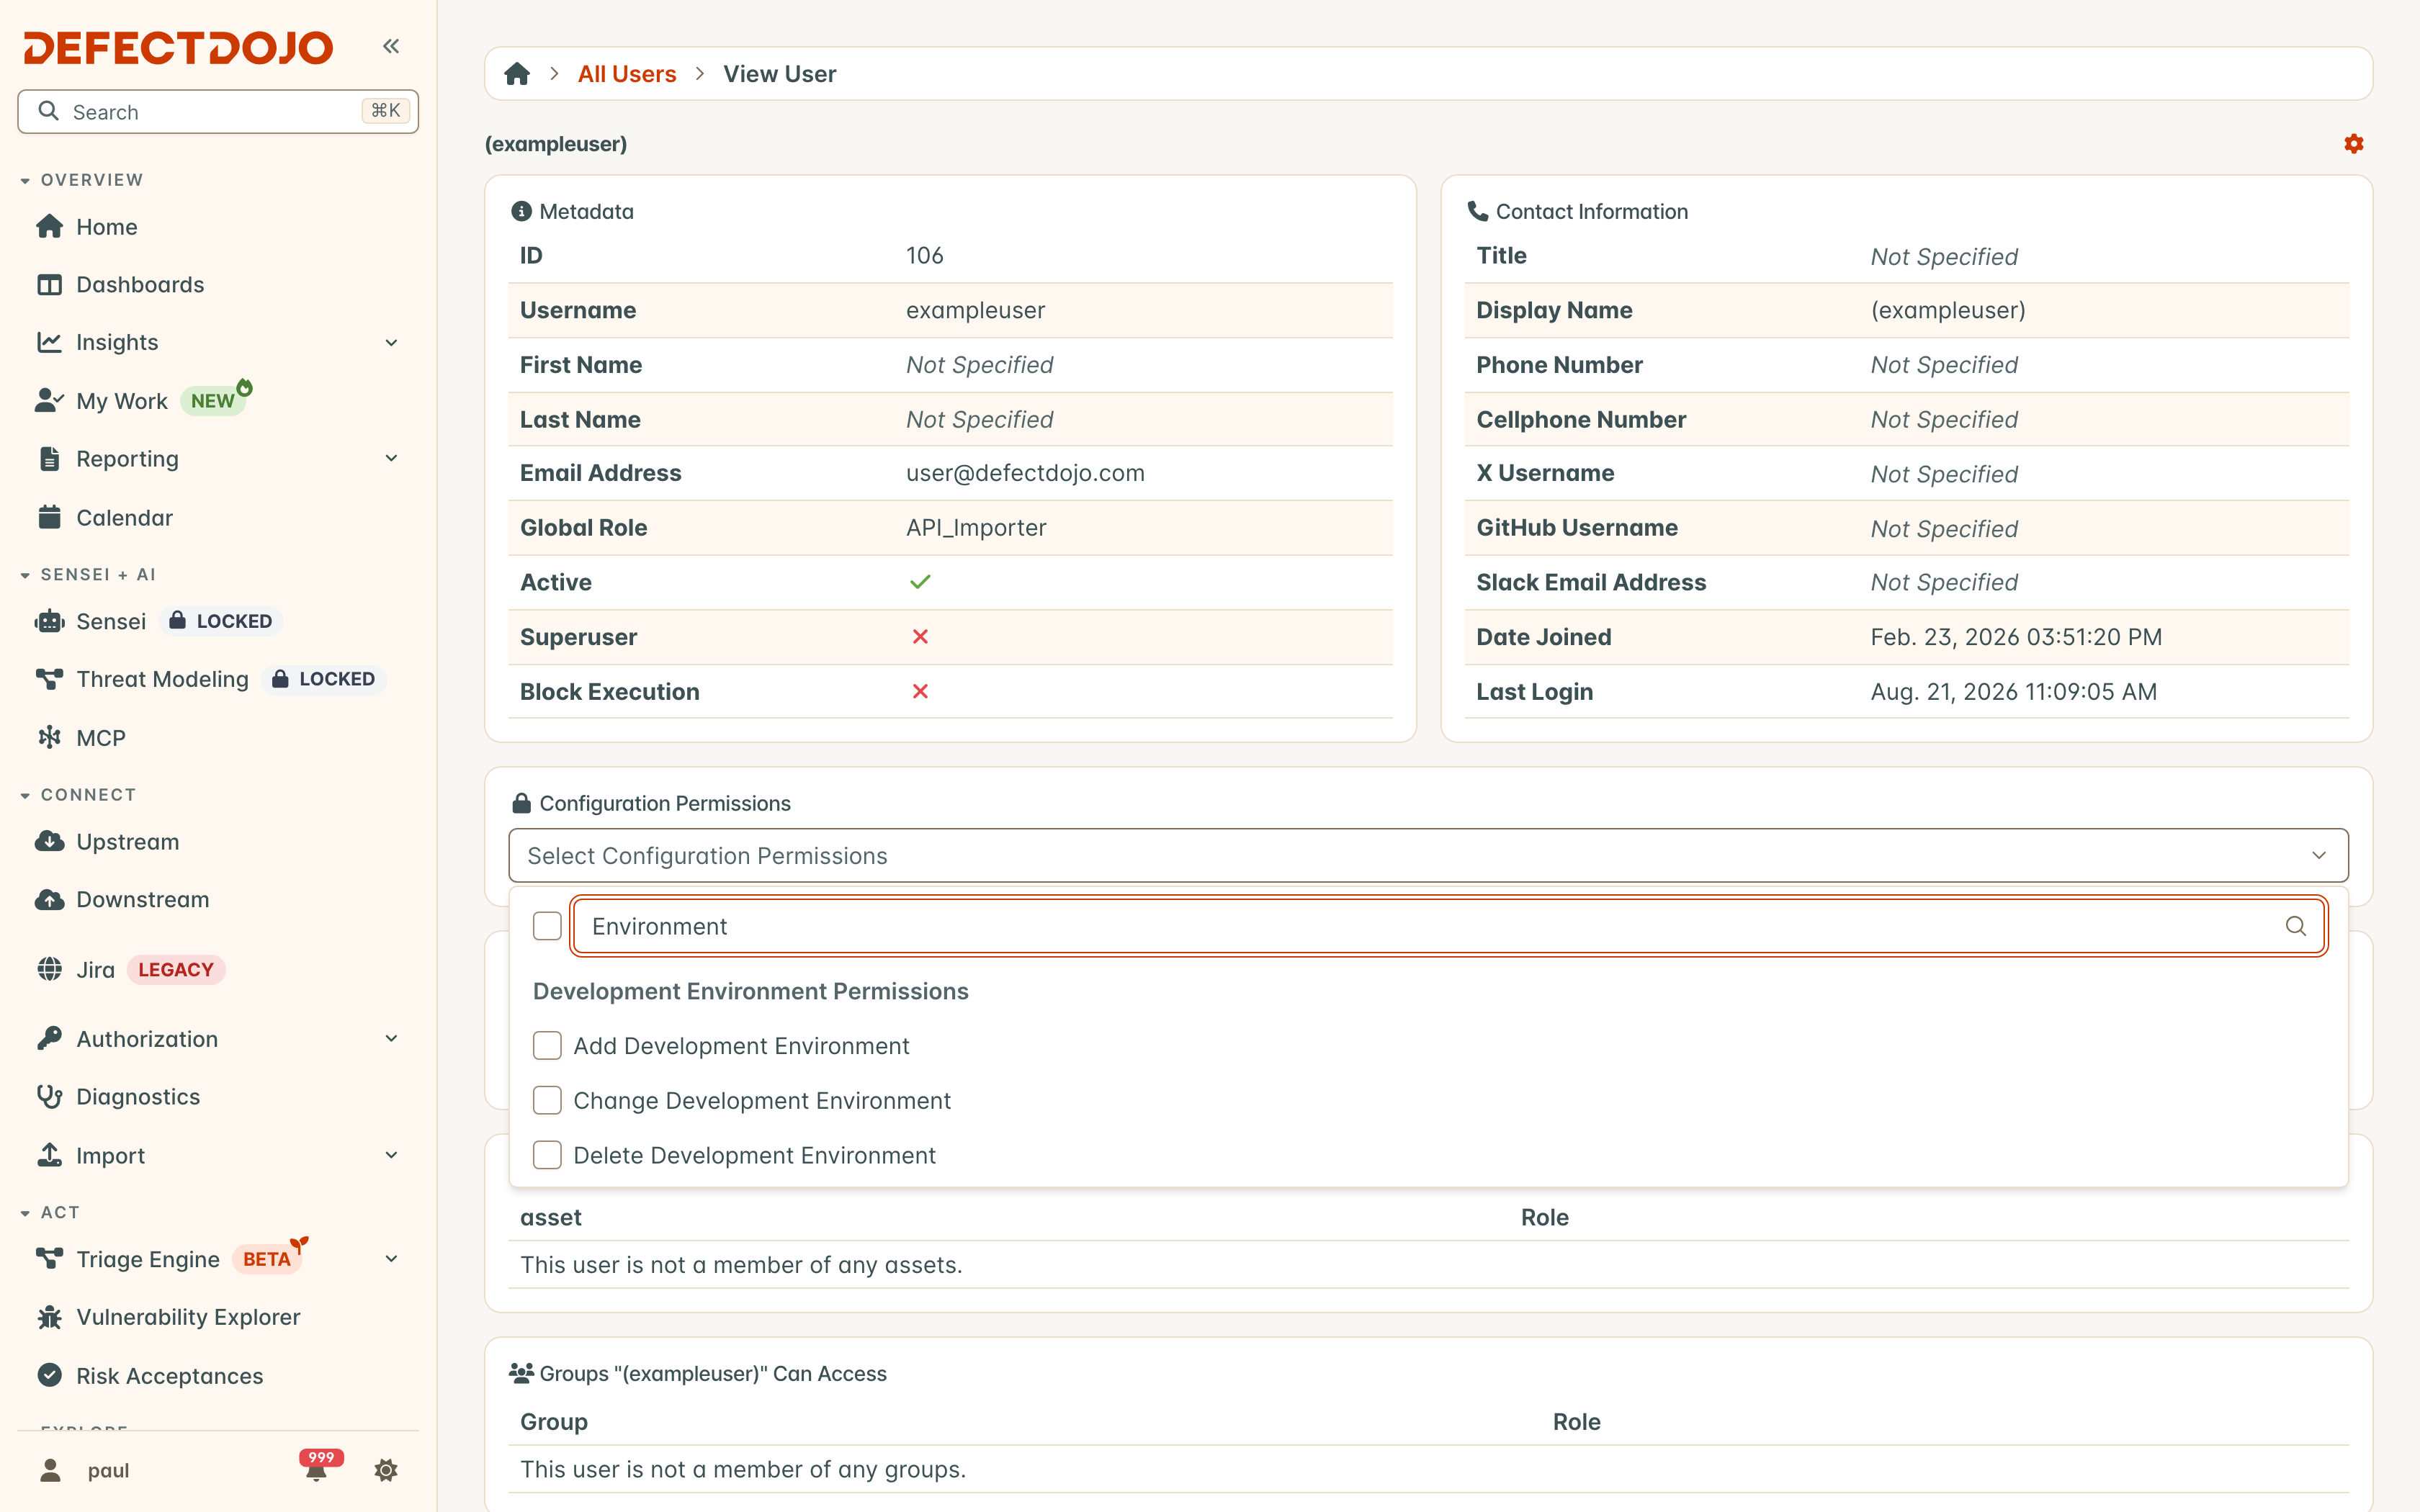Collapse the OVERVIEW section
The width and height of the screenshot is (2420, 1512).
pyautogui.click(x=82, y=180)
